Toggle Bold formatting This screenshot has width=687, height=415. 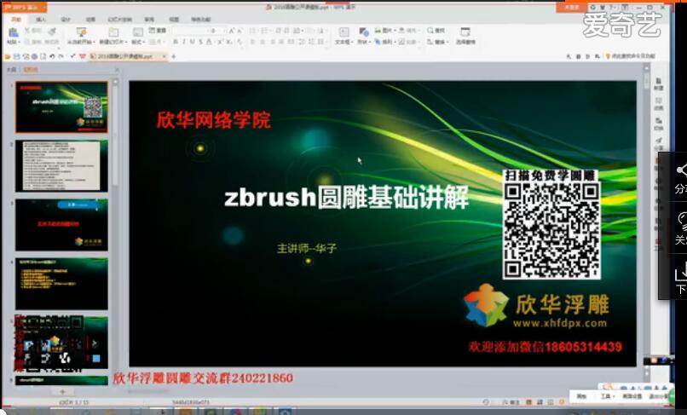click(176, 42)
